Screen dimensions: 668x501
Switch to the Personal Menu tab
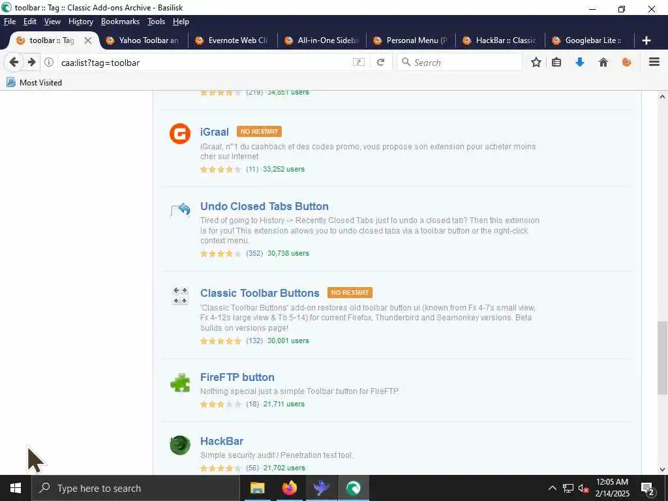click(x=412, y=40)
